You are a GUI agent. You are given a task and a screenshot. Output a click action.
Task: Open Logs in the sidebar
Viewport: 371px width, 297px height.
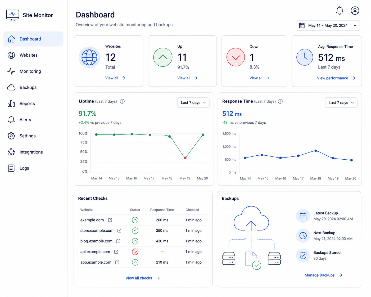(x=33, y=168)
